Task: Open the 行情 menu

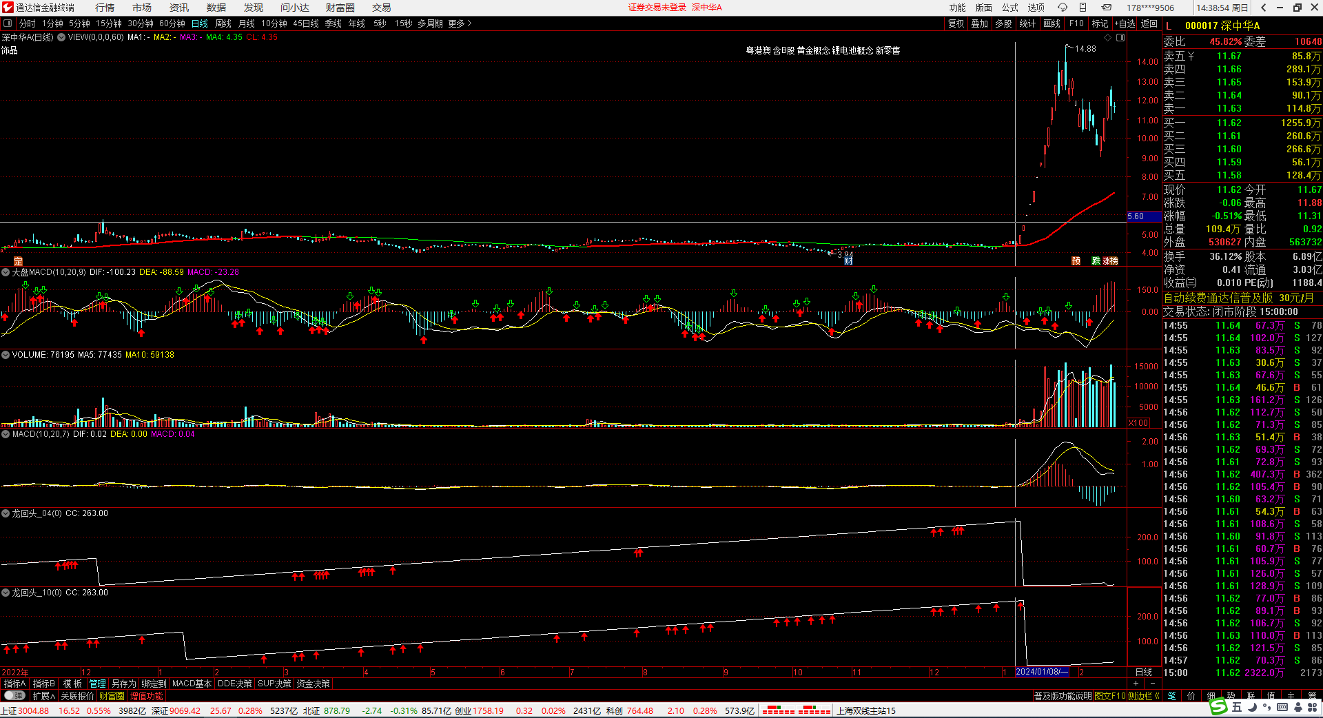Action: pyautogui.click(x=105, y=8)
